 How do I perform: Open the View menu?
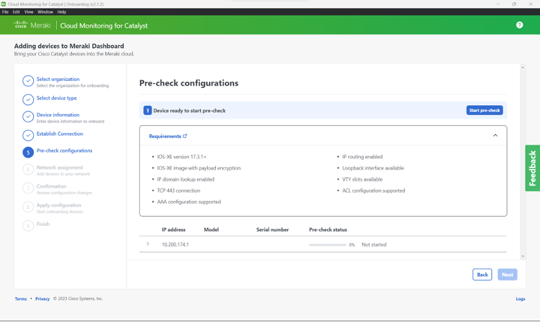coord(28,12)
